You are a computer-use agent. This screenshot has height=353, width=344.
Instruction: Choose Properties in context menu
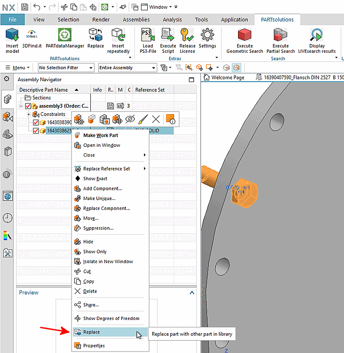coord(111,346)
